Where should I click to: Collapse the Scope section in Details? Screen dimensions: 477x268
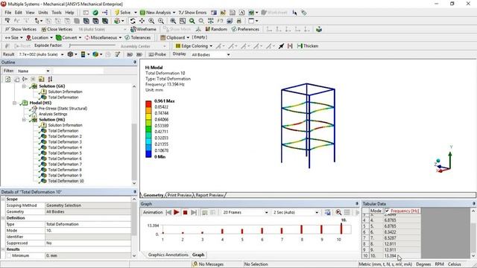[x=3, y=200]
